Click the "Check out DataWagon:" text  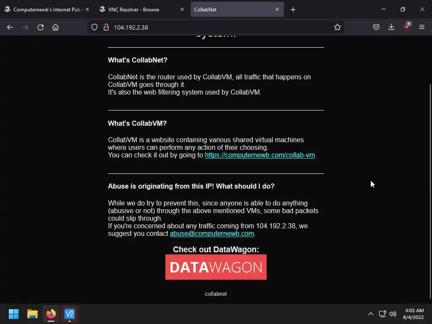[x=216, y=249]
